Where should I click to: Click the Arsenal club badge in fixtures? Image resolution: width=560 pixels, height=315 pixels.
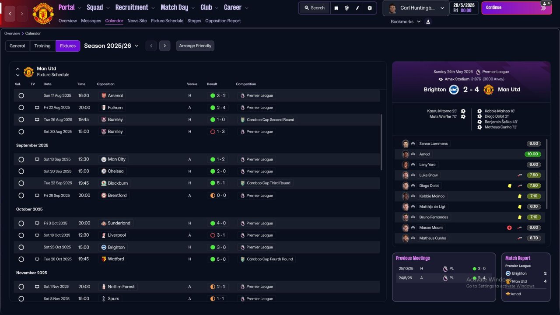pos(104,95)
